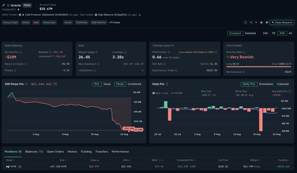
Task: Toggle chart to Value mode
Action: click(x=107, y=84)
